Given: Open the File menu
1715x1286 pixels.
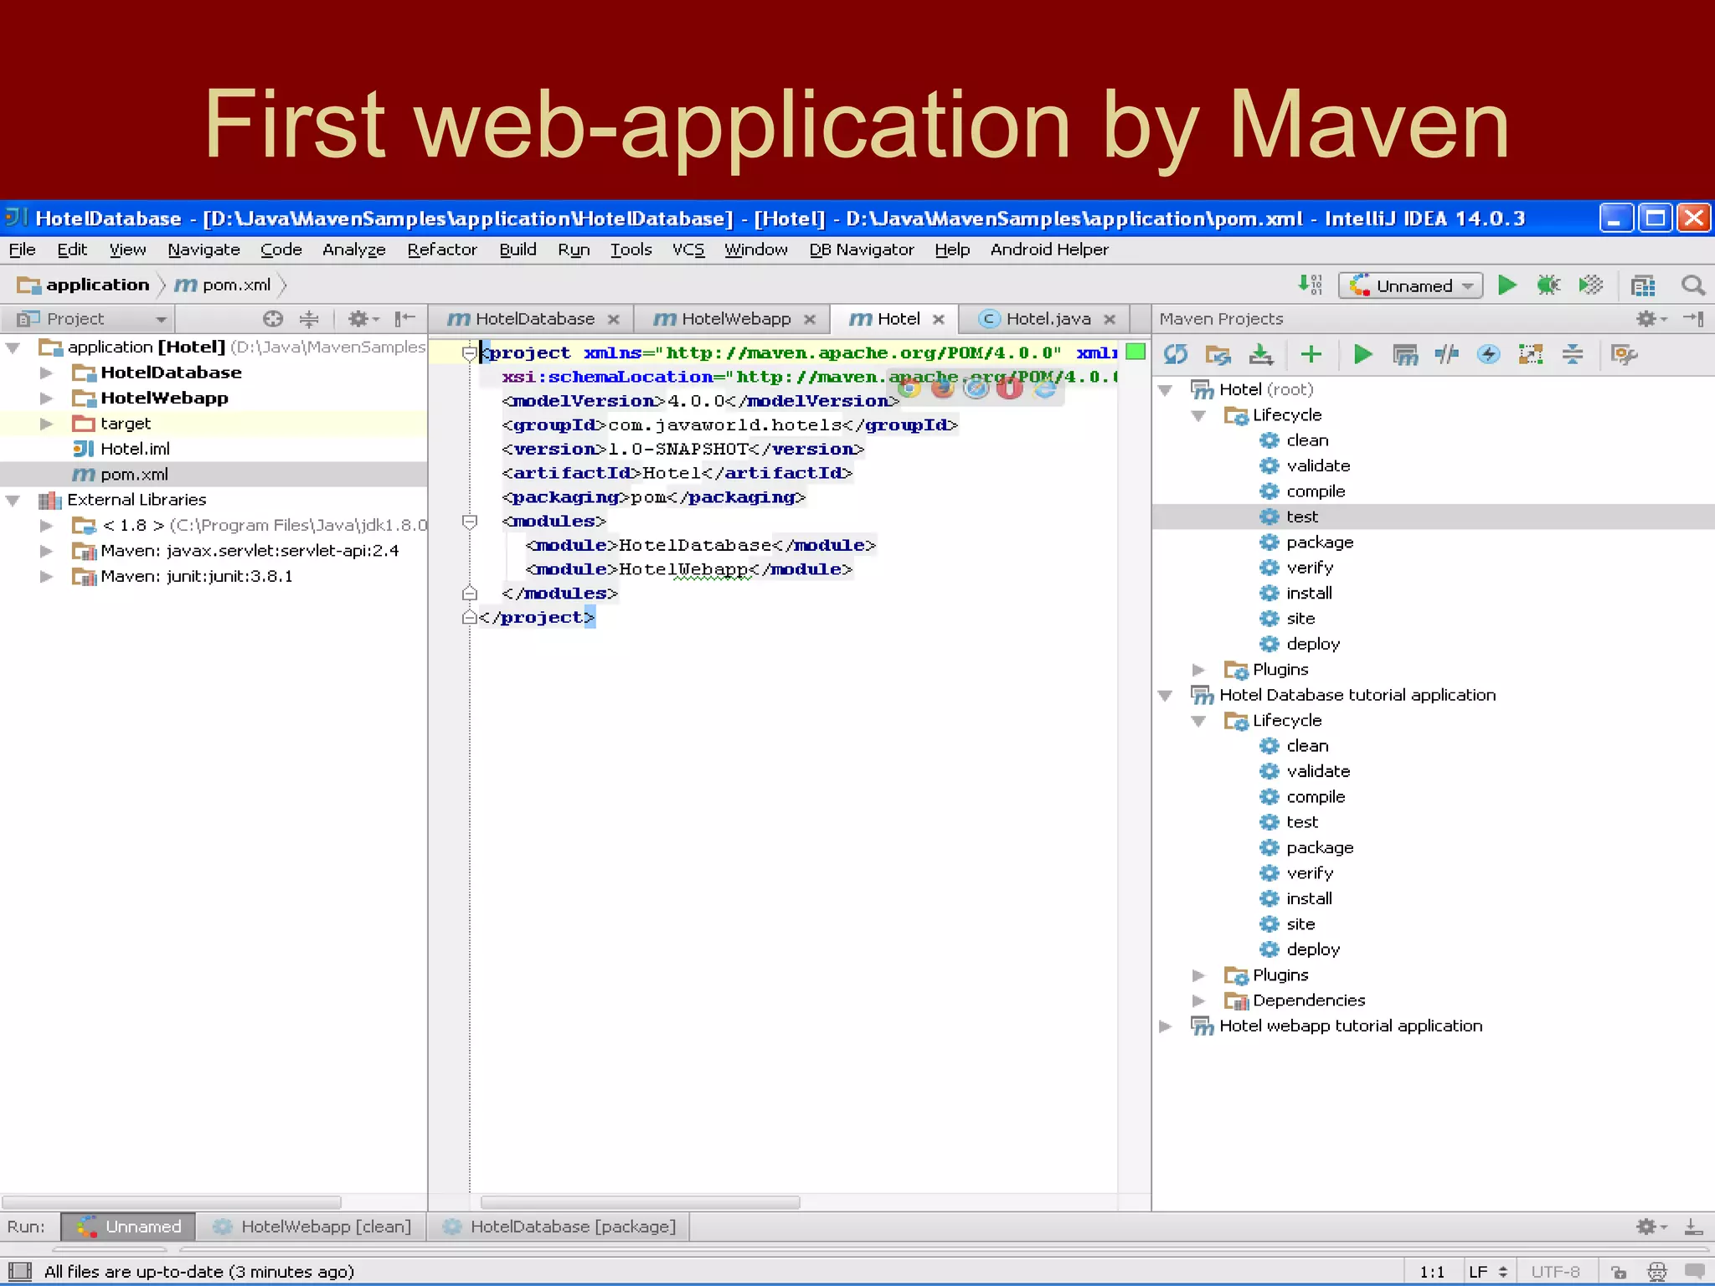Looking at the screenshot, I should point(22,249).
